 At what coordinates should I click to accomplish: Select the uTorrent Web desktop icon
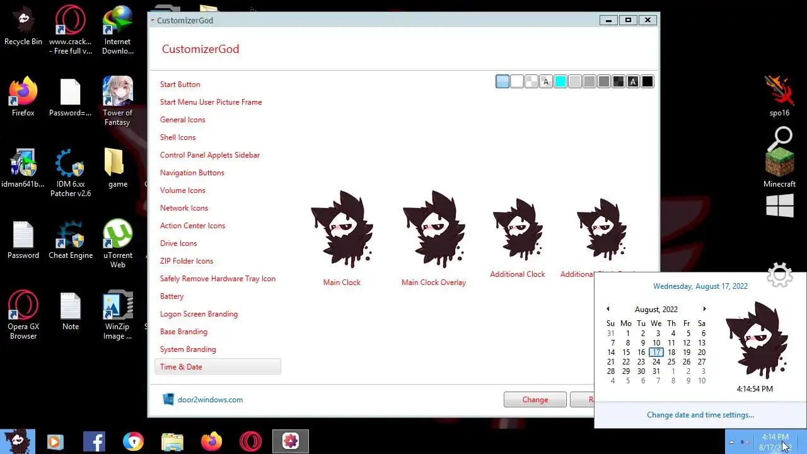[118, 244]
